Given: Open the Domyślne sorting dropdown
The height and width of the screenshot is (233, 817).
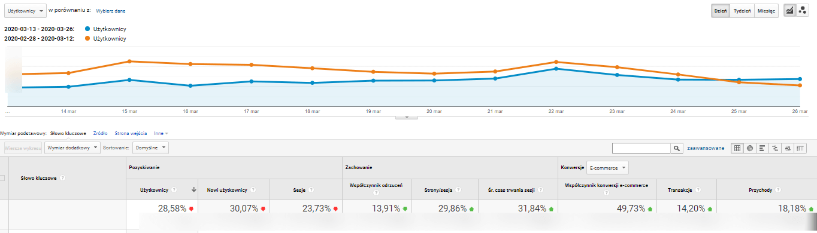Looking at the screenshot, I should (150, 147).
